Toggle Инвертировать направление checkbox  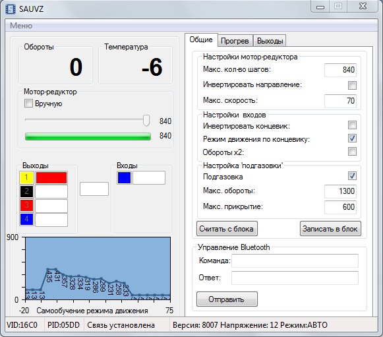(x=352, y=85)
